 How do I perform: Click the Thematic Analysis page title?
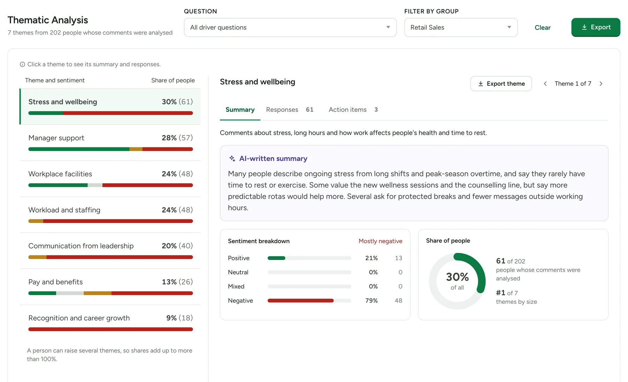pos(48,20)
